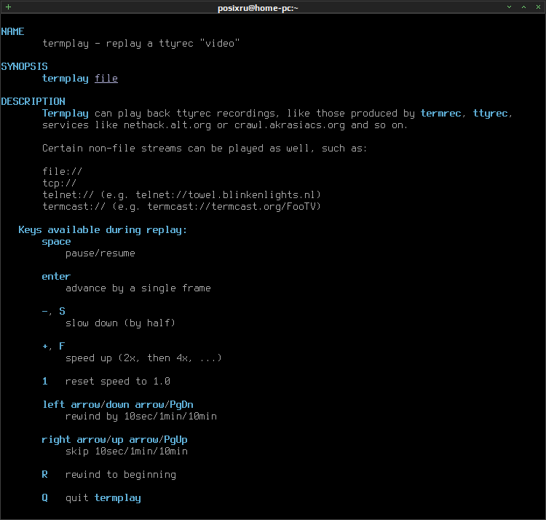Click the bold word 'termrec'
Viewport: 546px width, 520px height.
coord(441,114)
